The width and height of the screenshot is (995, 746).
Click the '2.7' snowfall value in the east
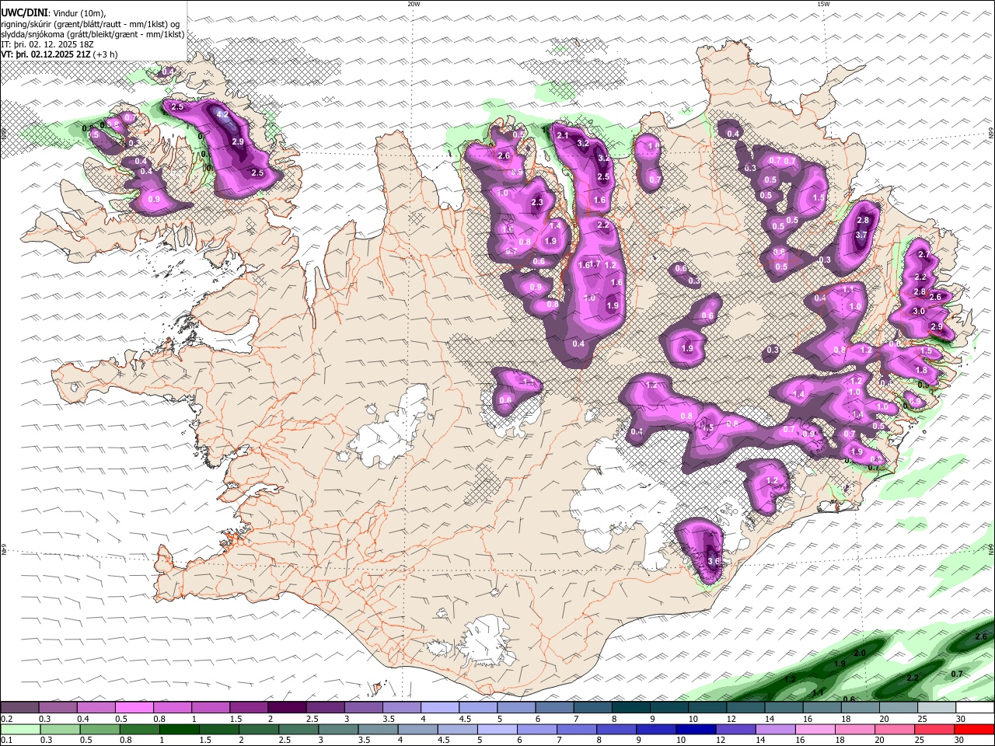pyautogui.click(x=924, y=255)
